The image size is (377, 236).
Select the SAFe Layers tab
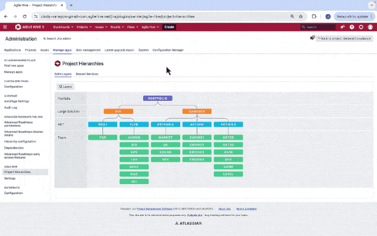(63, 74)
